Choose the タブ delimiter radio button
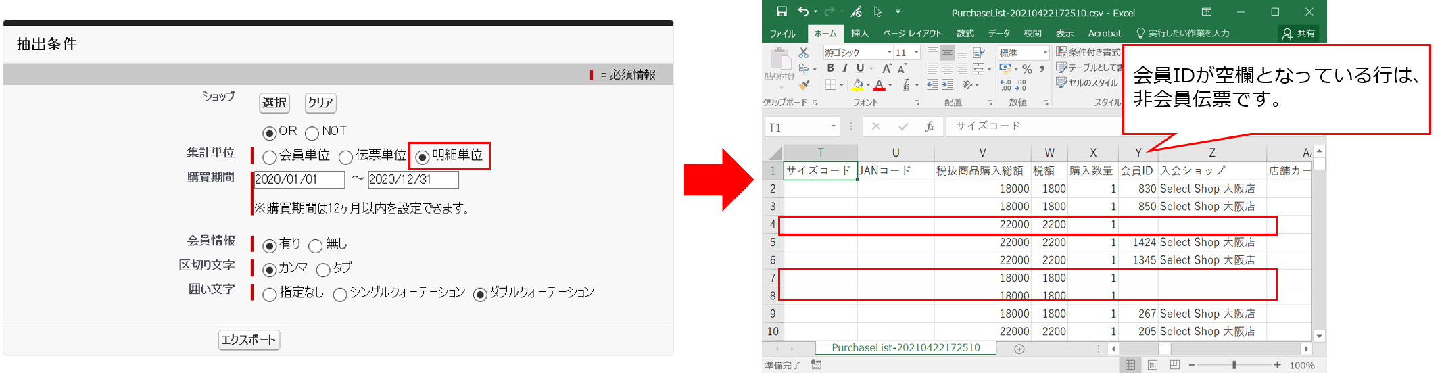Screen dimensions: 1444x373 (x=323, y=270)
